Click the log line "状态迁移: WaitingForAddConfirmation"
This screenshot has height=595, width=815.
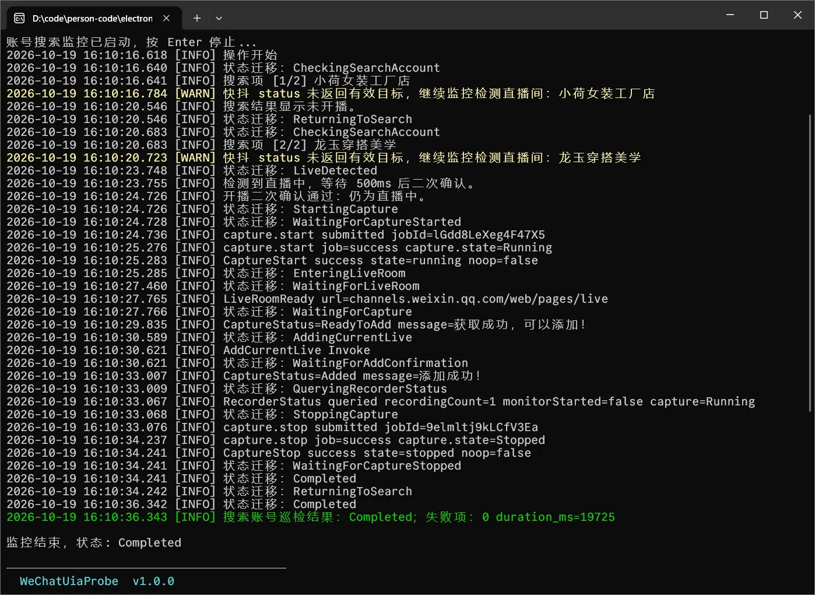pos(237,363)
